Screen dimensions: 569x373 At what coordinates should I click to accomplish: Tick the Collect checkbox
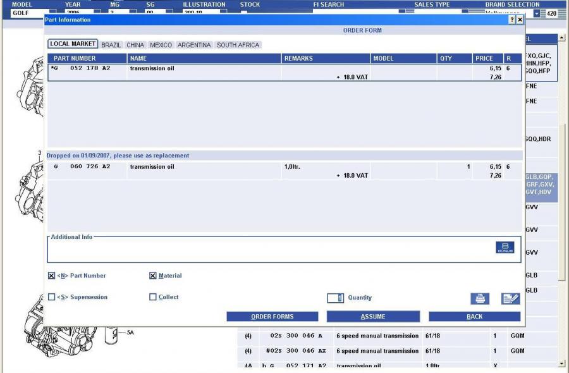(153, 297)
